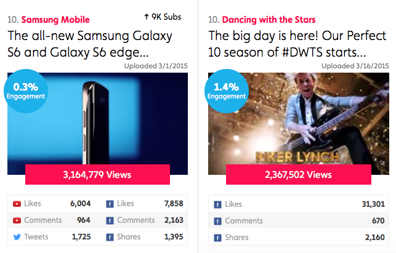Click Facebook icon beside Comments 670

click(217, 221)
